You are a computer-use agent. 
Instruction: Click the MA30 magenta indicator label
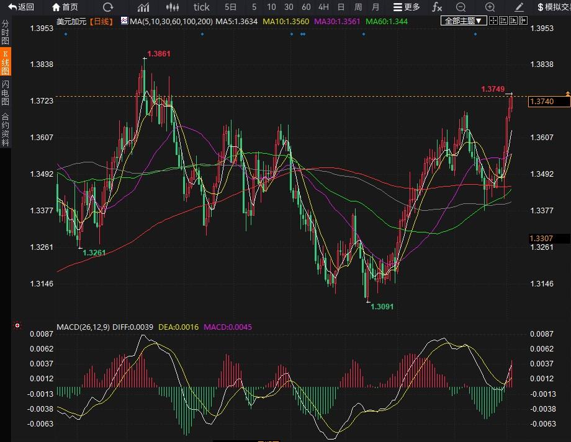click(x=338, y=21)
